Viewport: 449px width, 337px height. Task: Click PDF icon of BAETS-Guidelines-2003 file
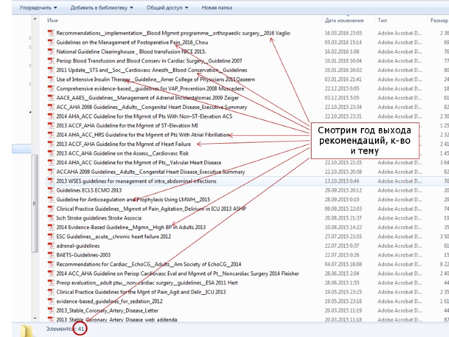click(x=51, y=255)
